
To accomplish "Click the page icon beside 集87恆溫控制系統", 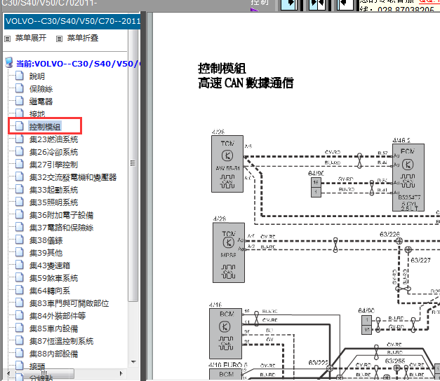I will click(x=20, y=340).
